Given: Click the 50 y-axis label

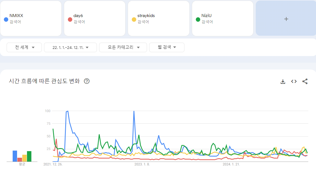Looking at the screenshot, I should coord(48,136).
